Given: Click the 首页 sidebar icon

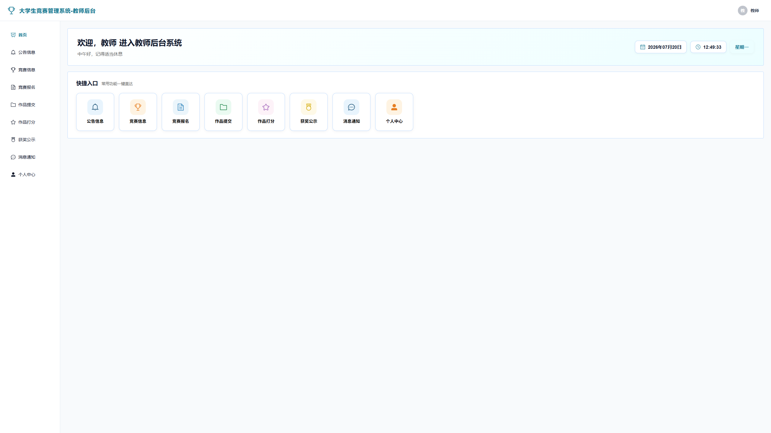Looking at the screenshot, I should (13, 35).
